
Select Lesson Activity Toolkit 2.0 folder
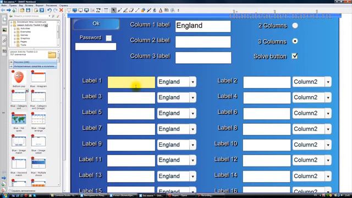(x=31, y=25)
